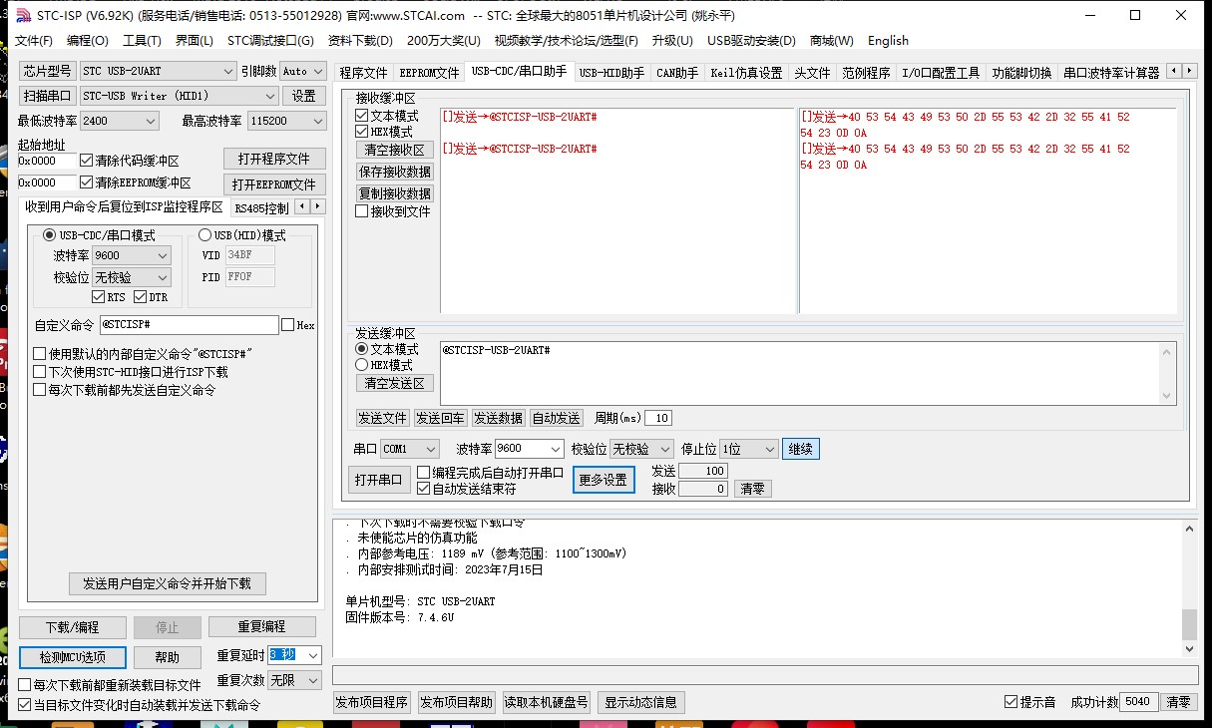
Task: Toggle the 文本模式 checkbox in receive buffer
Action: (x=362, y=116)
